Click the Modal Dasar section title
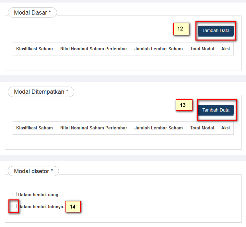Viewport: 246px width, 227px height. click(32, 13)
